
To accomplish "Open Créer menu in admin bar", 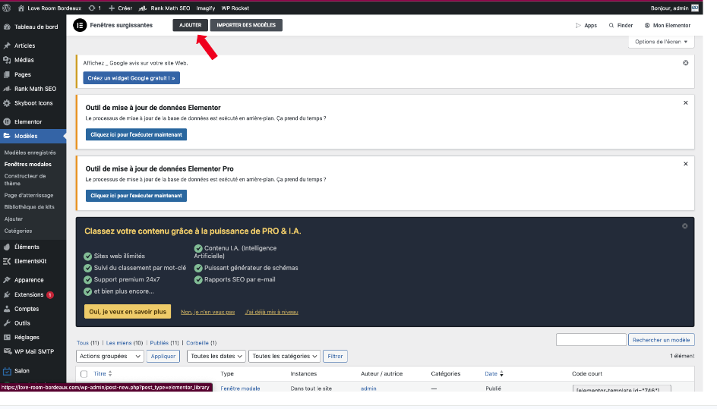I will click(x=120, y=8).
